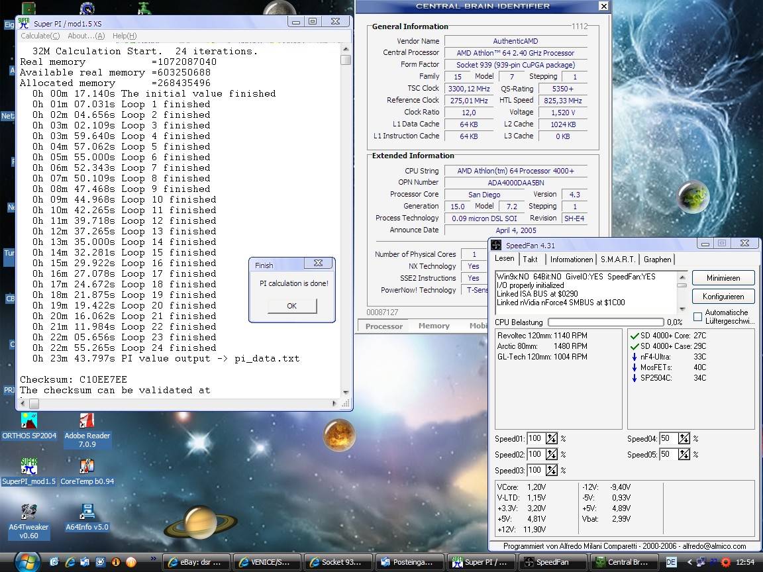Select Processor tab in Central Brain Identifier
The height and width of the screenshot is (572, 763).
[x=384, y=326]
